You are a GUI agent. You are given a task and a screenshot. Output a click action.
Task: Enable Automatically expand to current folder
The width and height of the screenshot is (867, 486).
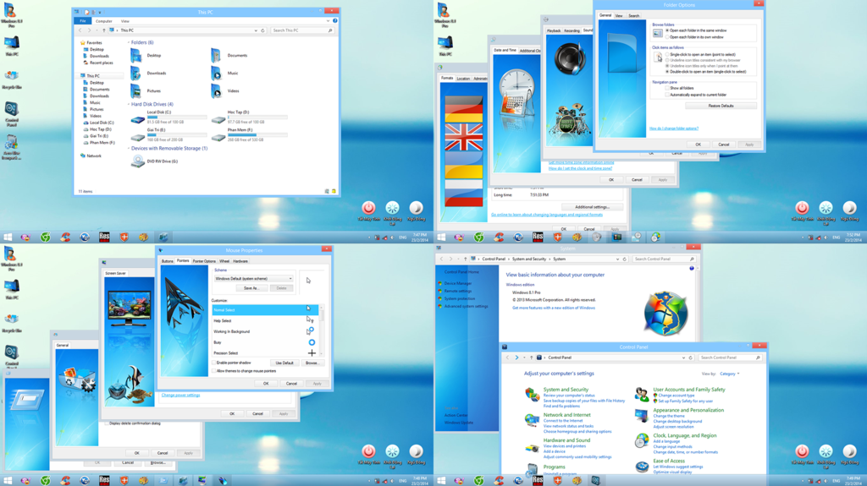point(667,95)
